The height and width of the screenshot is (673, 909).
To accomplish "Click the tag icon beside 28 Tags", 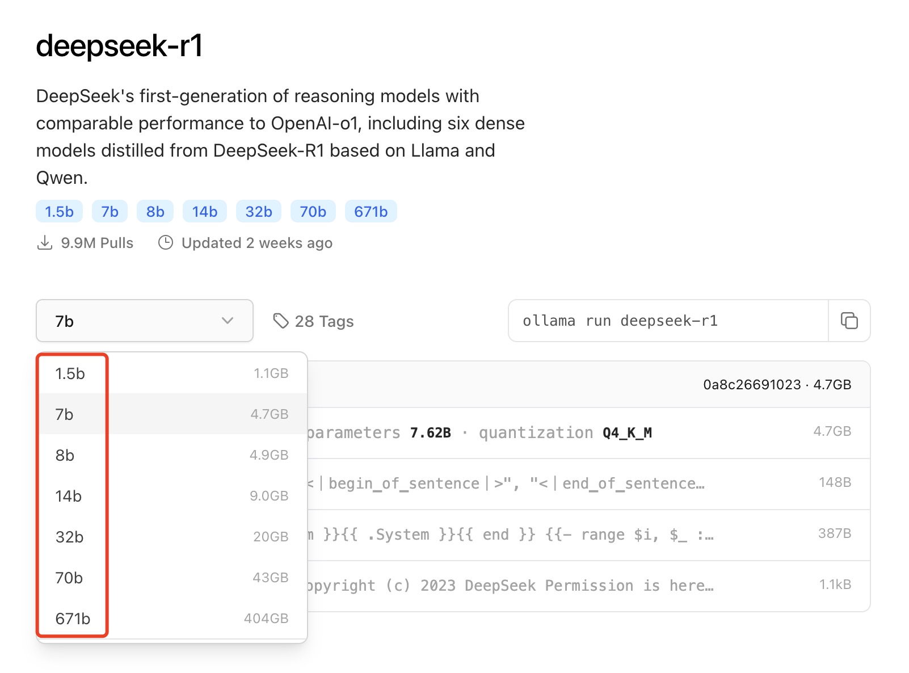I will click(x=281, y=321).
